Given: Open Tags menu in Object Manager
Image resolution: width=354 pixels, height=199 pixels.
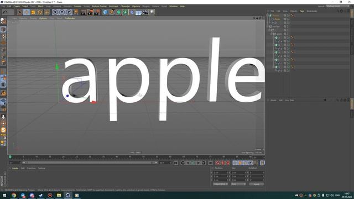Looking at the screenshot, I should click(x=302, y=11).
